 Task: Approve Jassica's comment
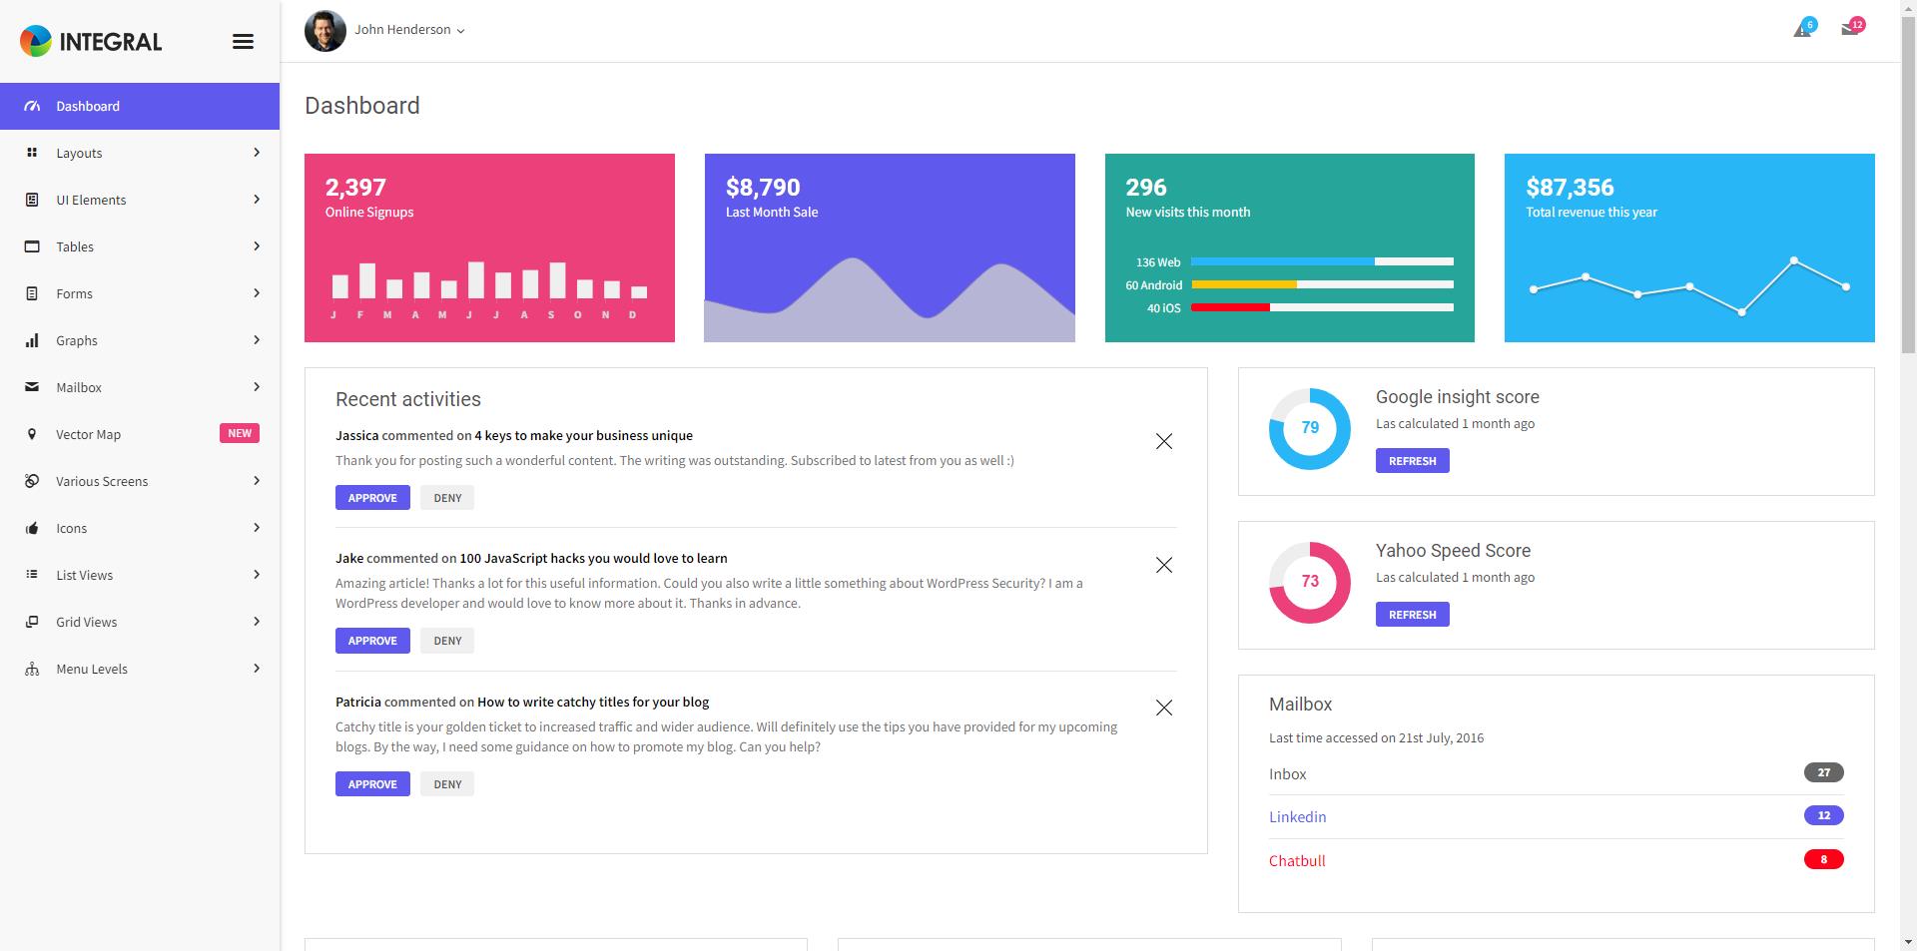tap(372, 498)
